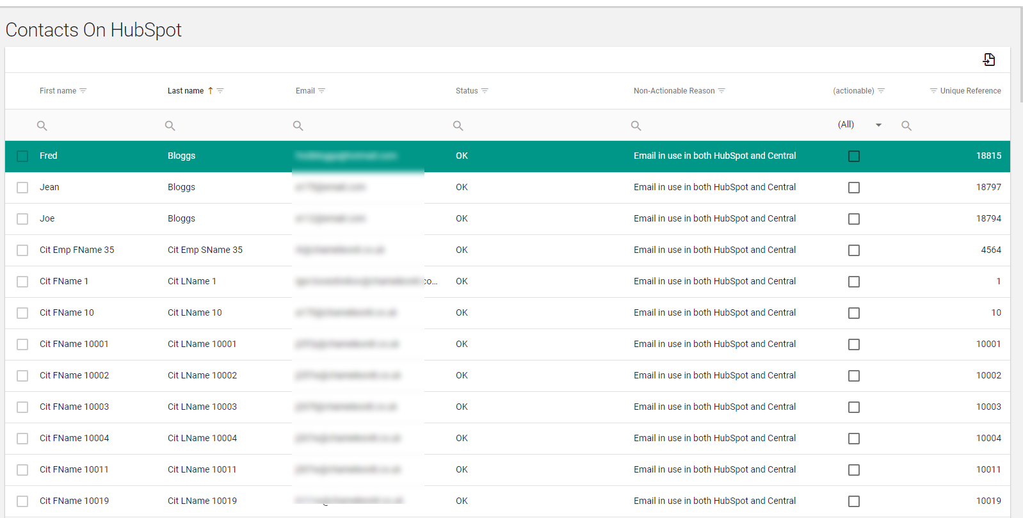Select the row checkbox for Jean Bloggs

click(22, 188)
